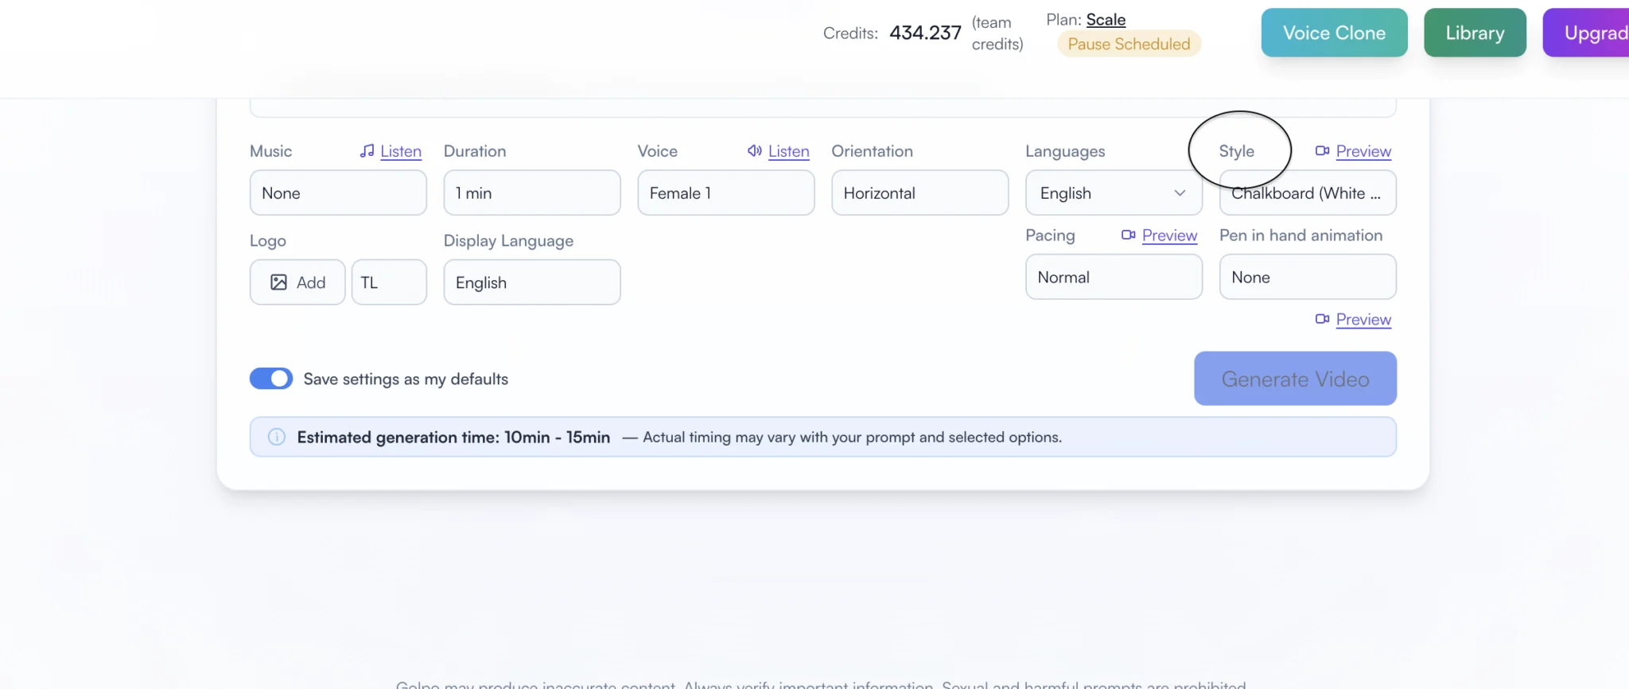The image size is (1629, 689).
Task: Click the info icon in estimated time banner
Action: [277, 437]
